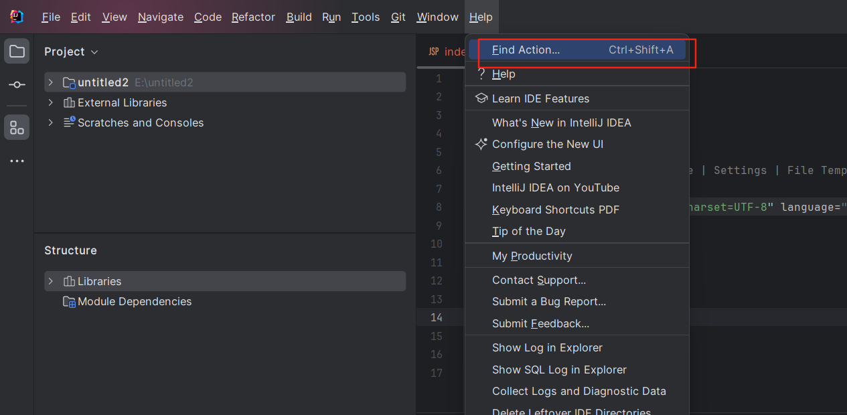Click the JSP file type icon on tab

[434, 52]
